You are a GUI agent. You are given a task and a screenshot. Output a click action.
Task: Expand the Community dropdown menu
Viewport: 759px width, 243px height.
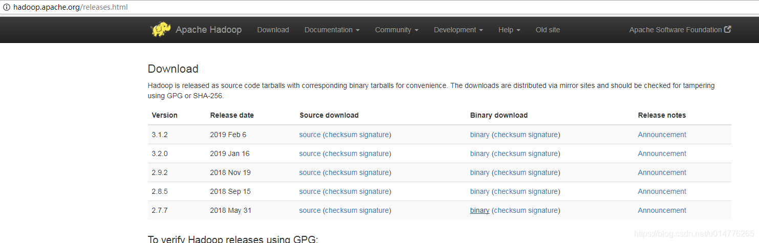397,30
